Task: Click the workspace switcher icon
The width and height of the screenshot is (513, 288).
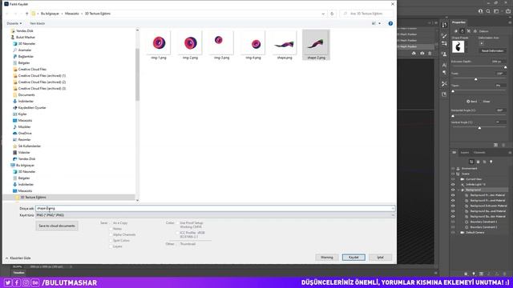Action: [x=496, y=11]
